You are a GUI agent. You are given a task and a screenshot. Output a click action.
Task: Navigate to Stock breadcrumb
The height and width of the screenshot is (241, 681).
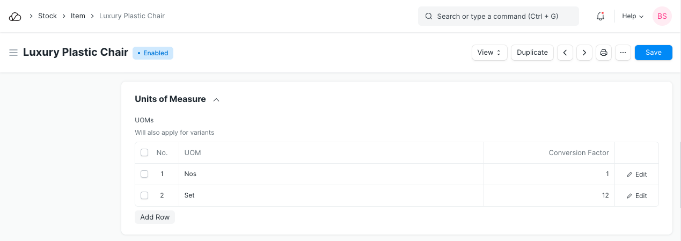[x=47, y=16]
